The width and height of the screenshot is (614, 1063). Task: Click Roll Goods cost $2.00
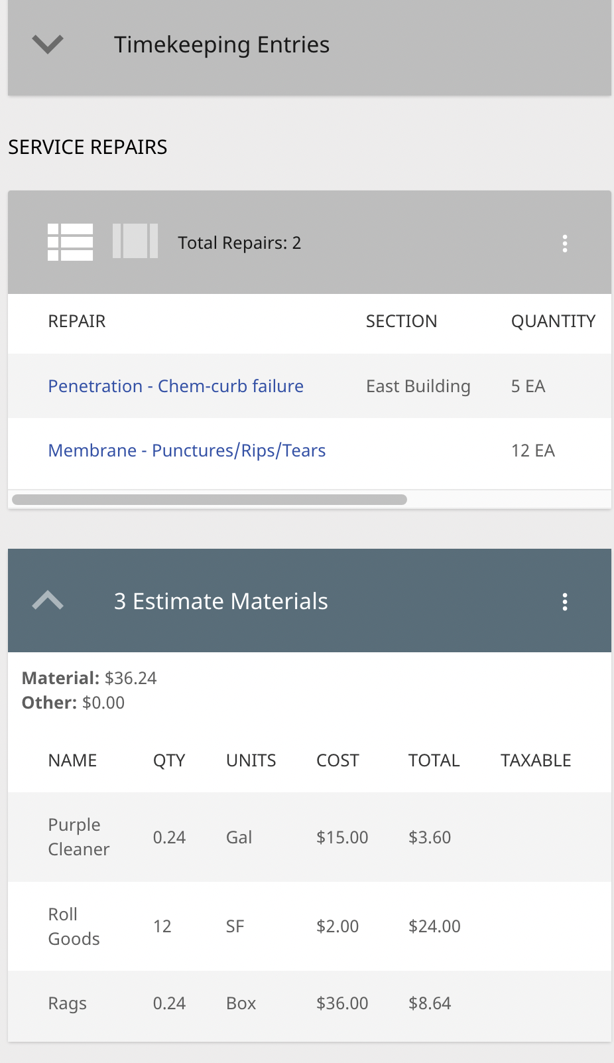point(338,926)
